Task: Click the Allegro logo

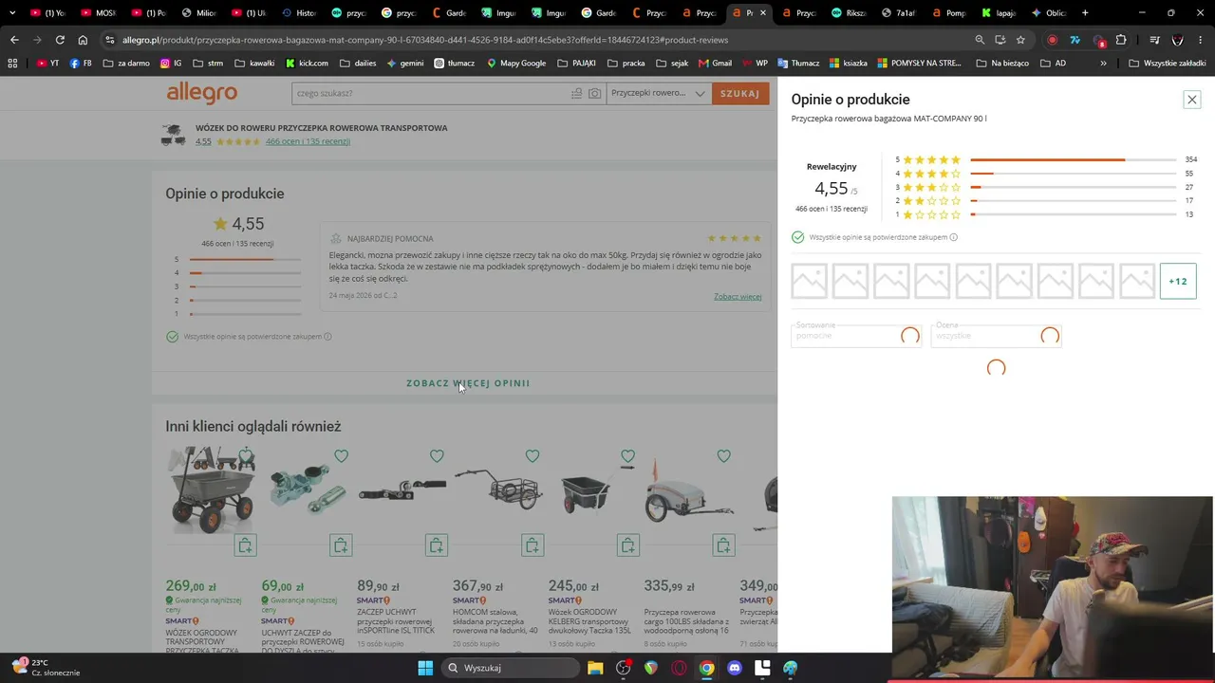Action: [x=202, y=93]
